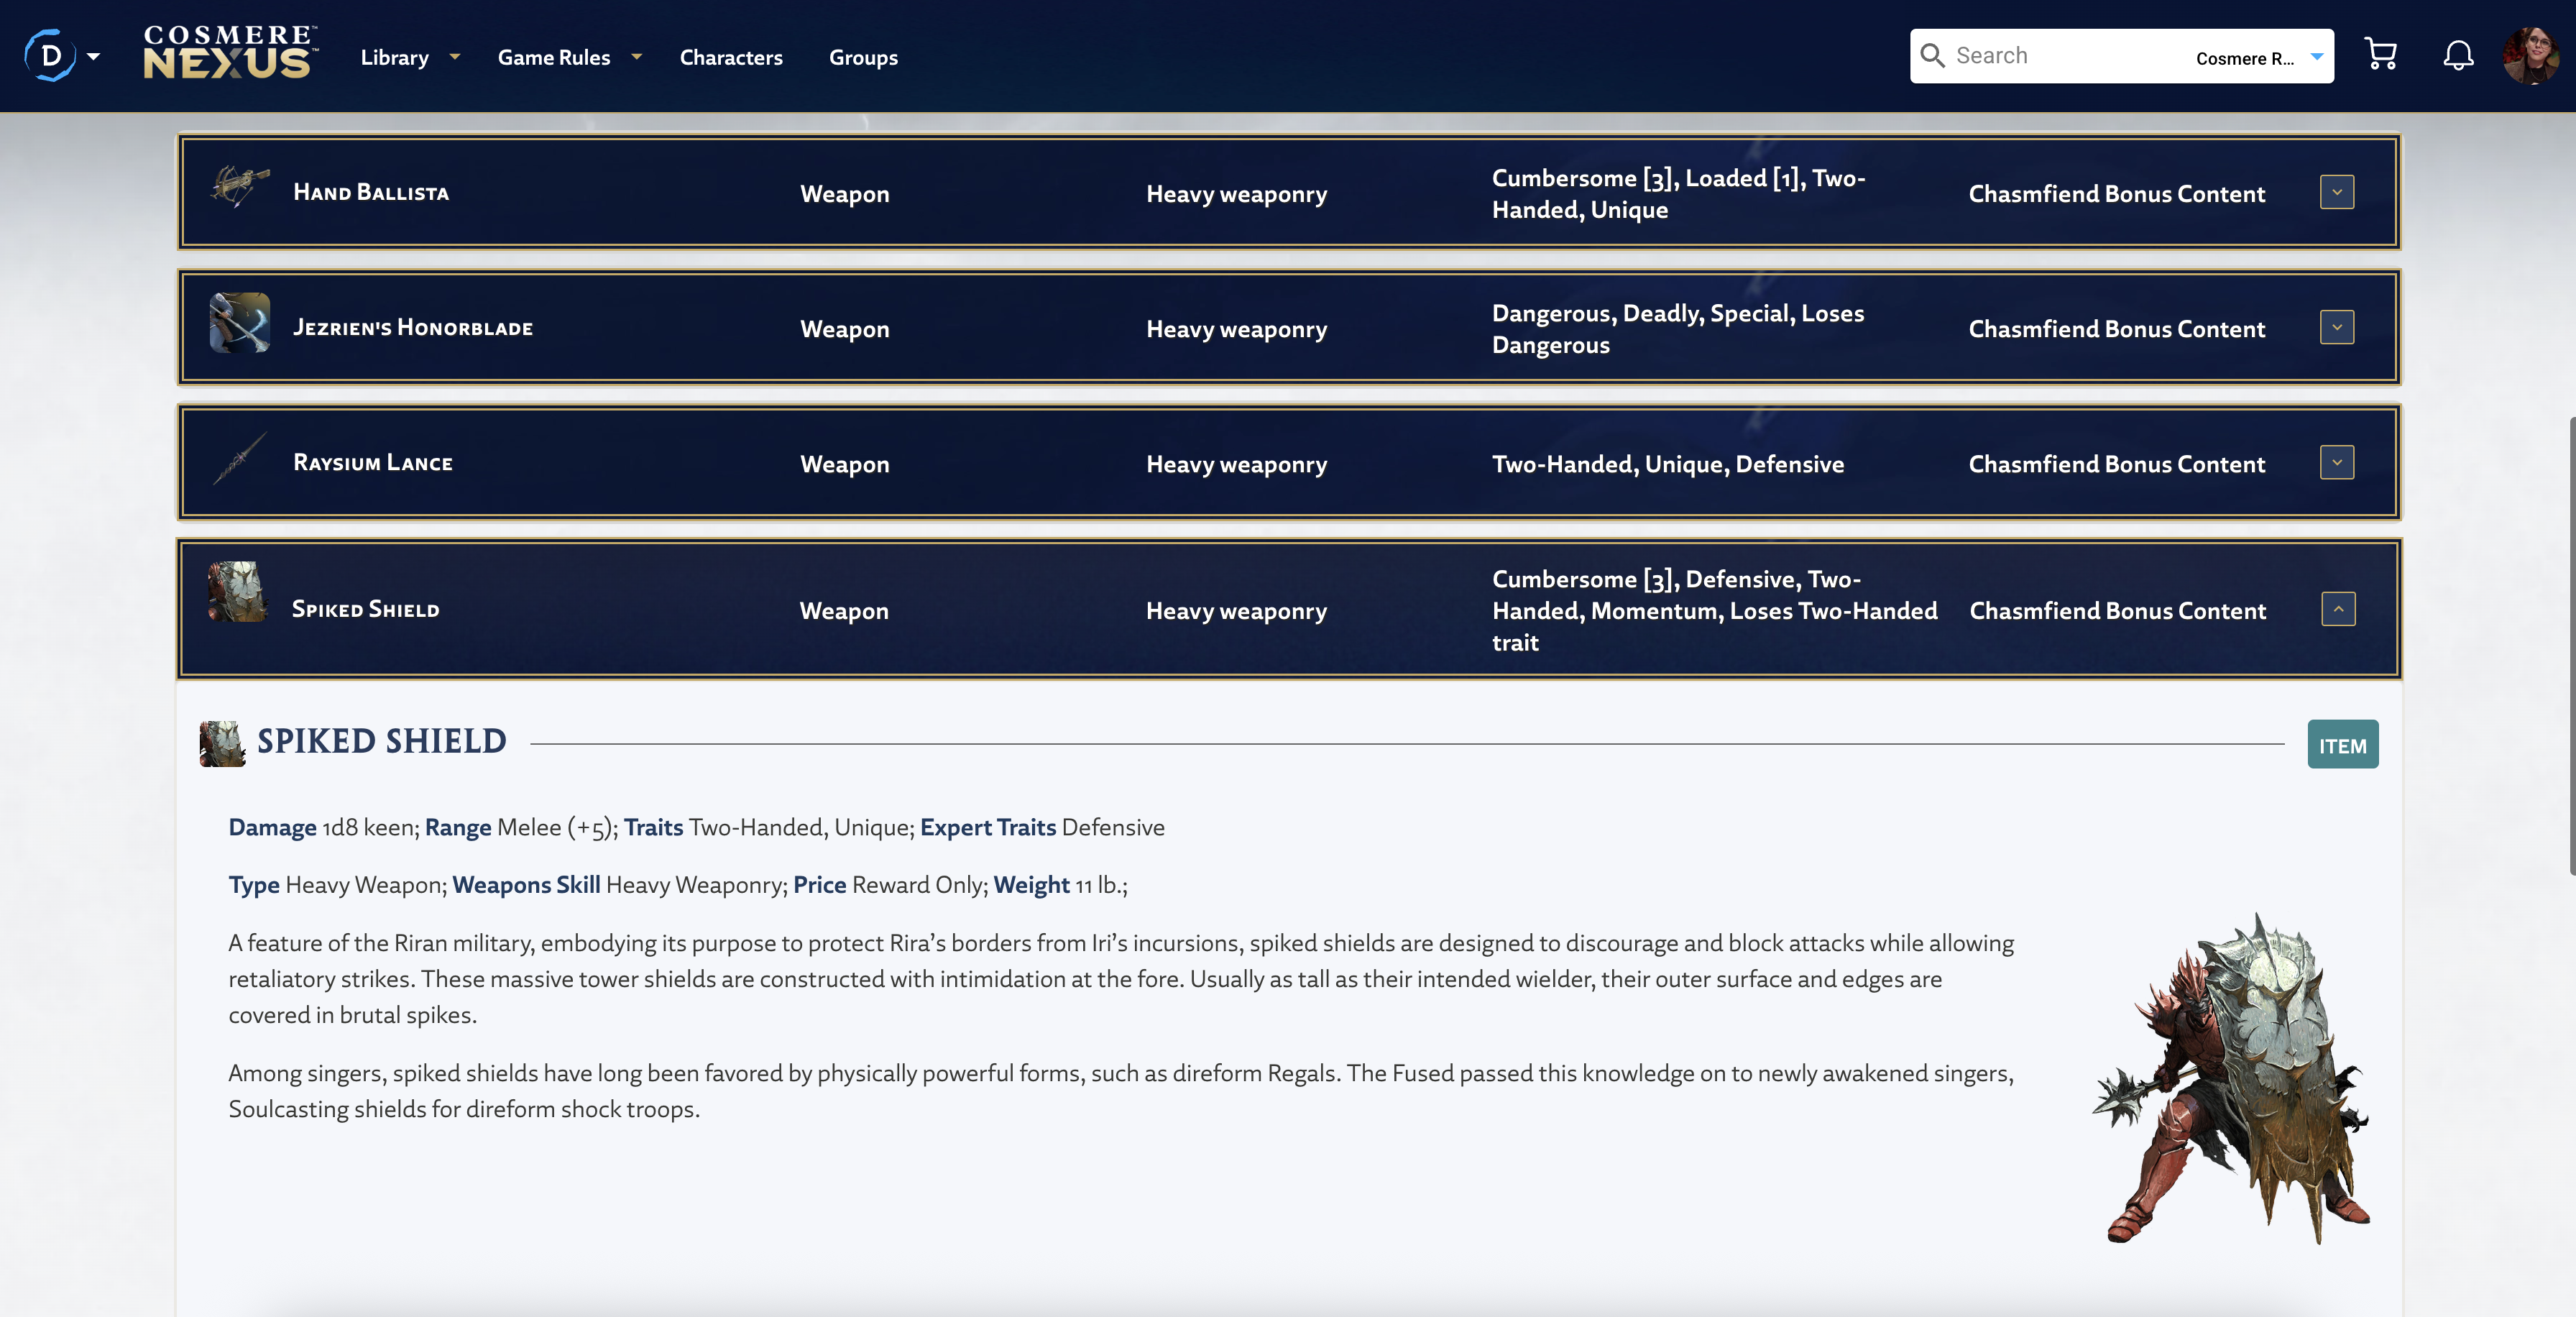Click Spiked Shield row thumbnail icon
The image size is (2576, 1317).
coord(238,591)
